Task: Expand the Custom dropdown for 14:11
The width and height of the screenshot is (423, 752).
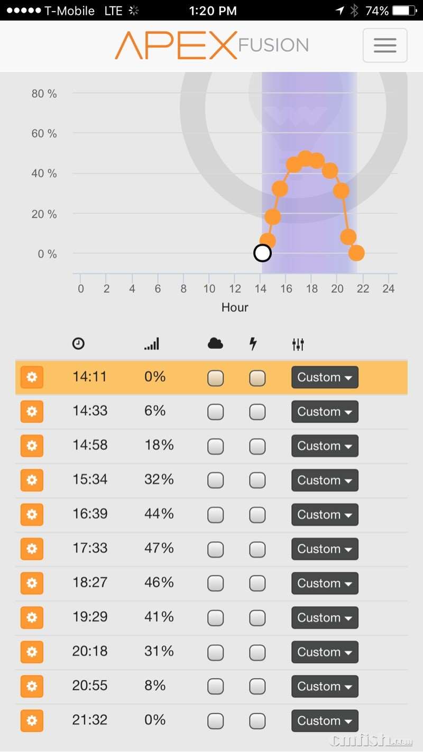Action: click(325, 377)
